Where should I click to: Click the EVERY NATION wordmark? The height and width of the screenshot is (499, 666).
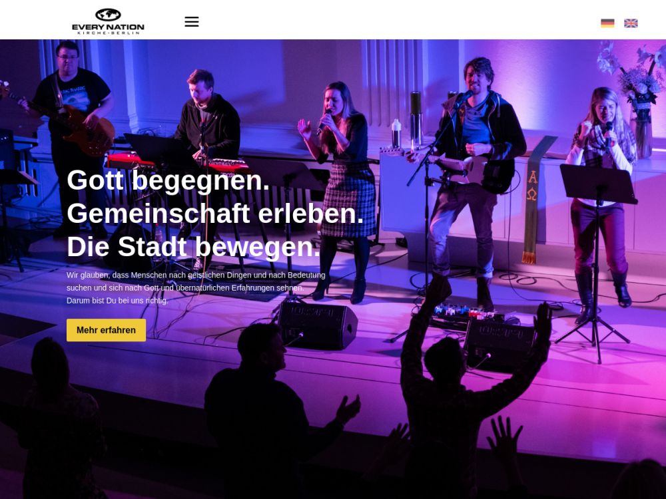click(108, 27)
